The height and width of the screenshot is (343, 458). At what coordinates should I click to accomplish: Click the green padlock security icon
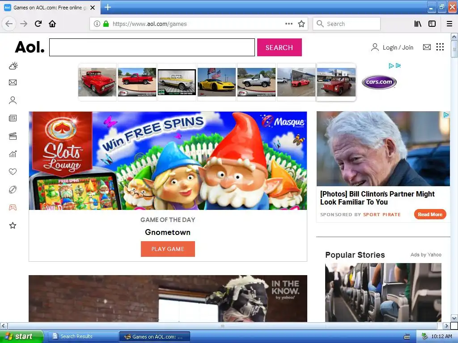[106, 24]
